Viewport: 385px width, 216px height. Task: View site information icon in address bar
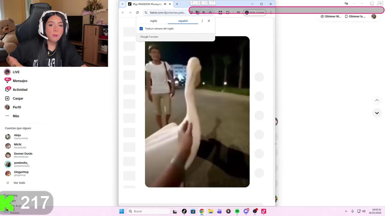146,13
